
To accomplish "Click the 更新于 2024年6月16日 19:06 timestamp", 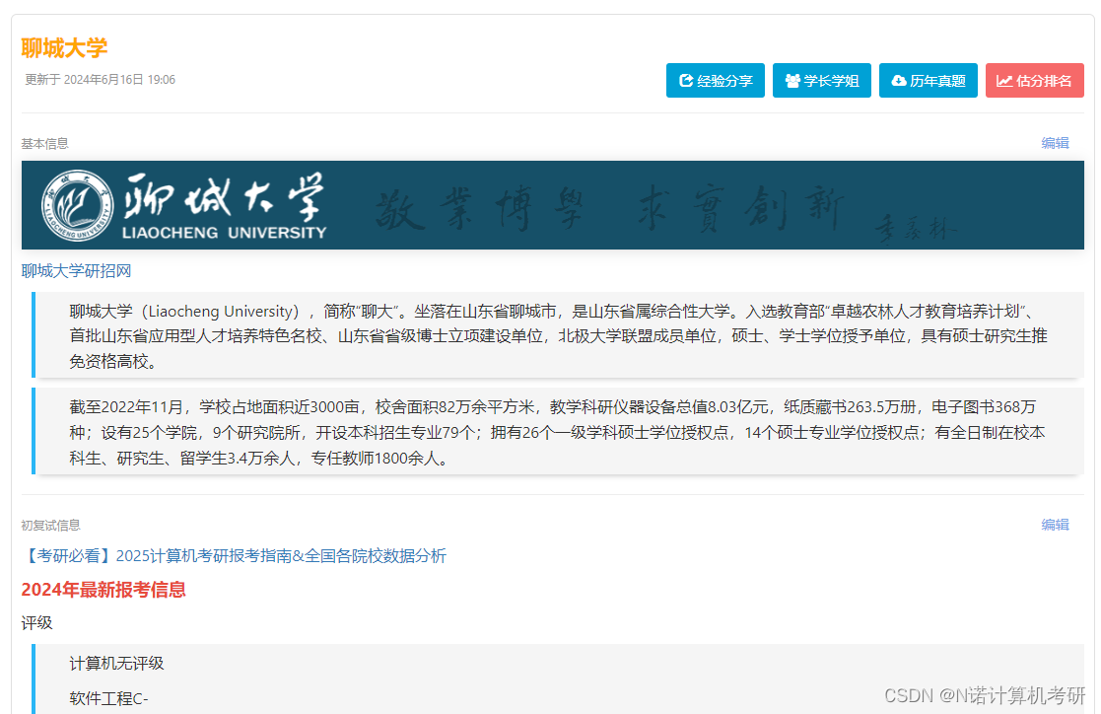I will click(x=100, y=80).
